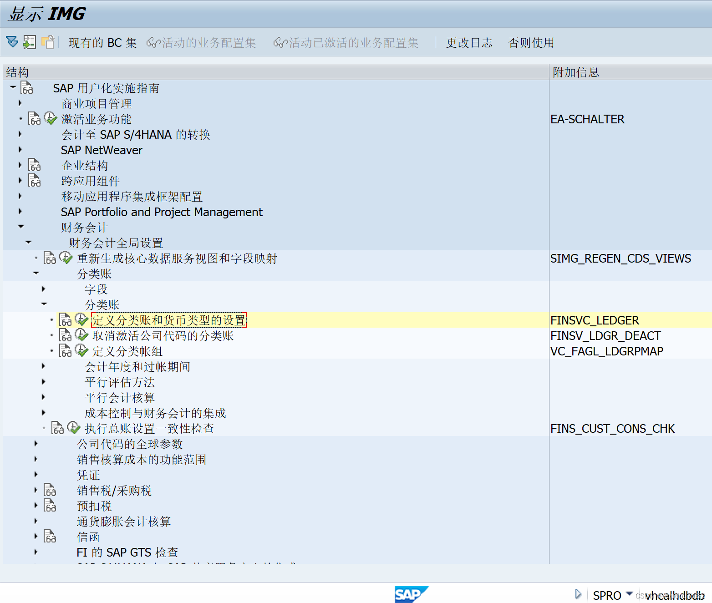Expand 销售核算成本的功能范围 node
The height and width of the screenshot is (603, 712).
36,459
